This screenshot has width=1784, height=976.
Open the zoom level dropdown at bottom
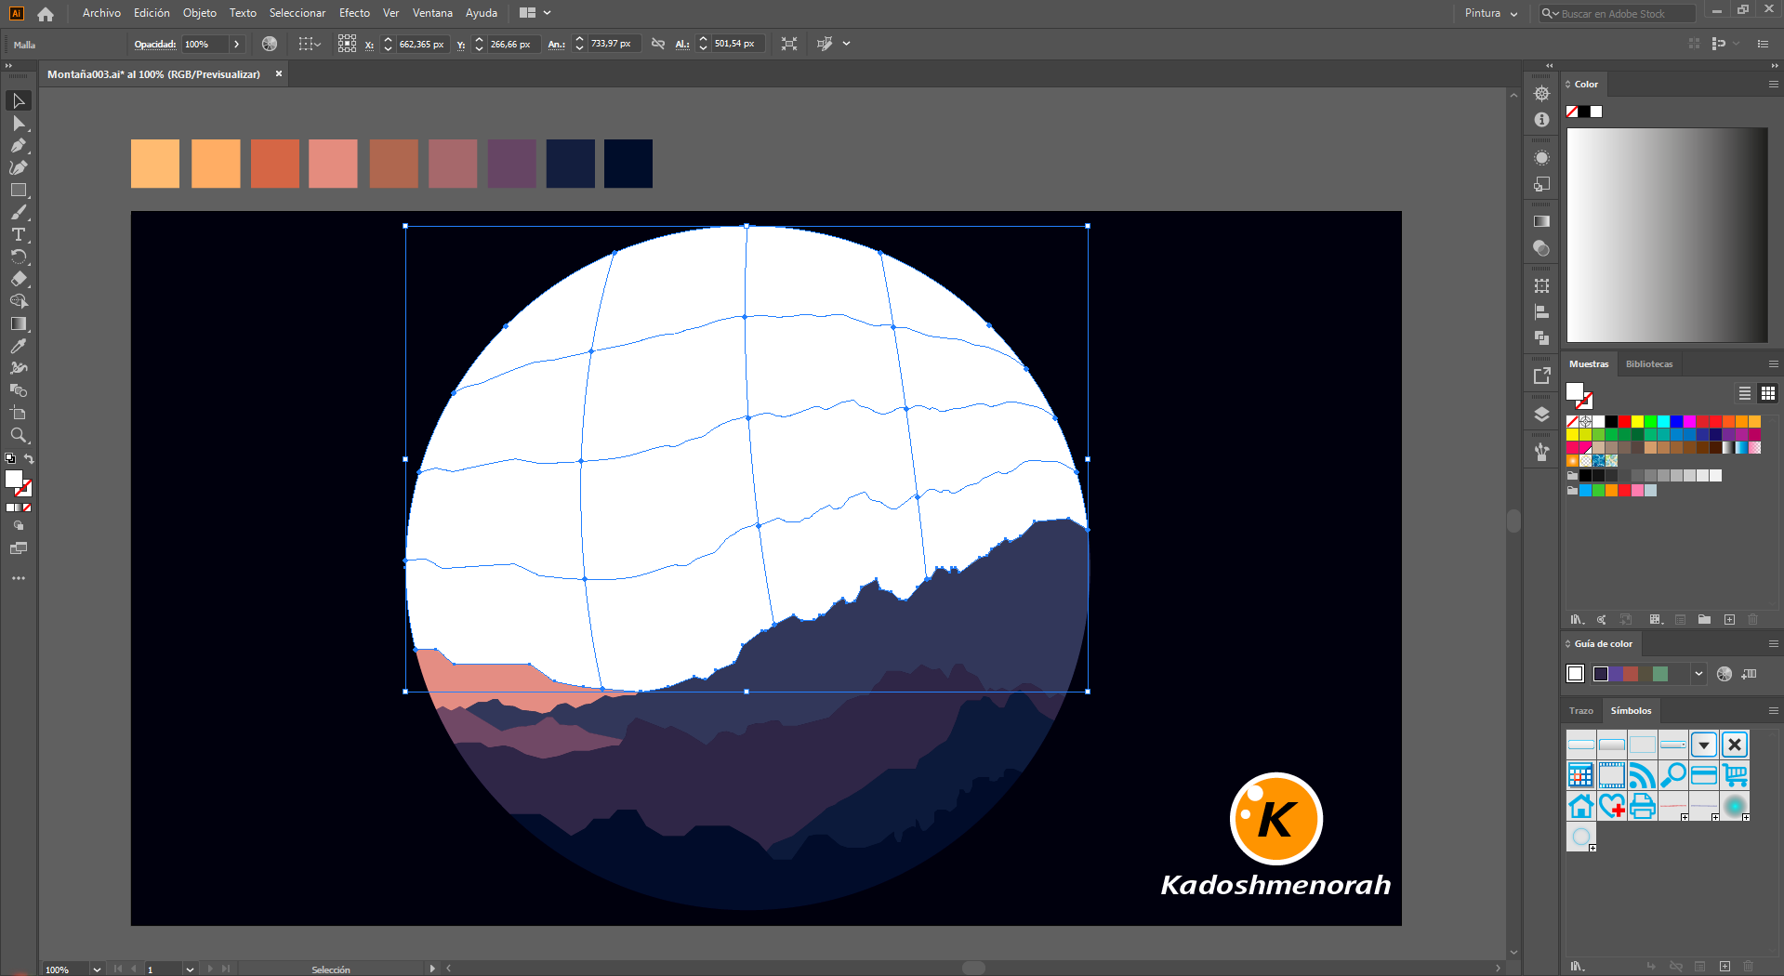pos(97,969)
